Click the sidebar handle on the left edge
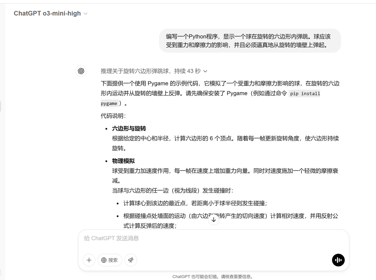The width and height of the screenshot is (376, 280). click(x=1, y=106)
